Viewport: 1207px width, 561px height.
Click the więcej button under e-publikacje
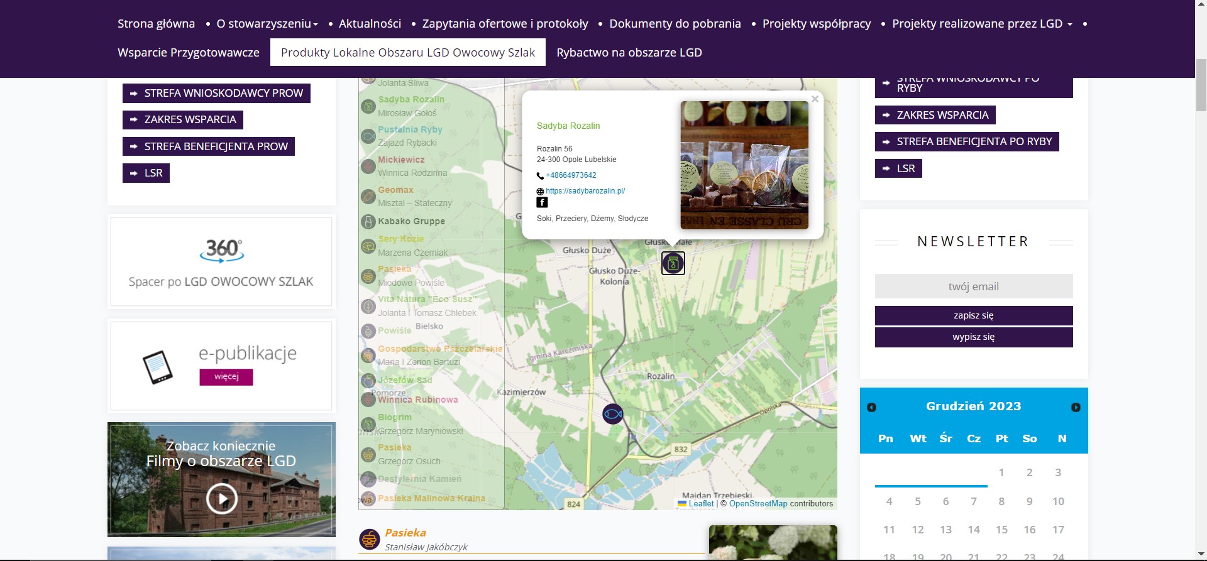[226, 376]
